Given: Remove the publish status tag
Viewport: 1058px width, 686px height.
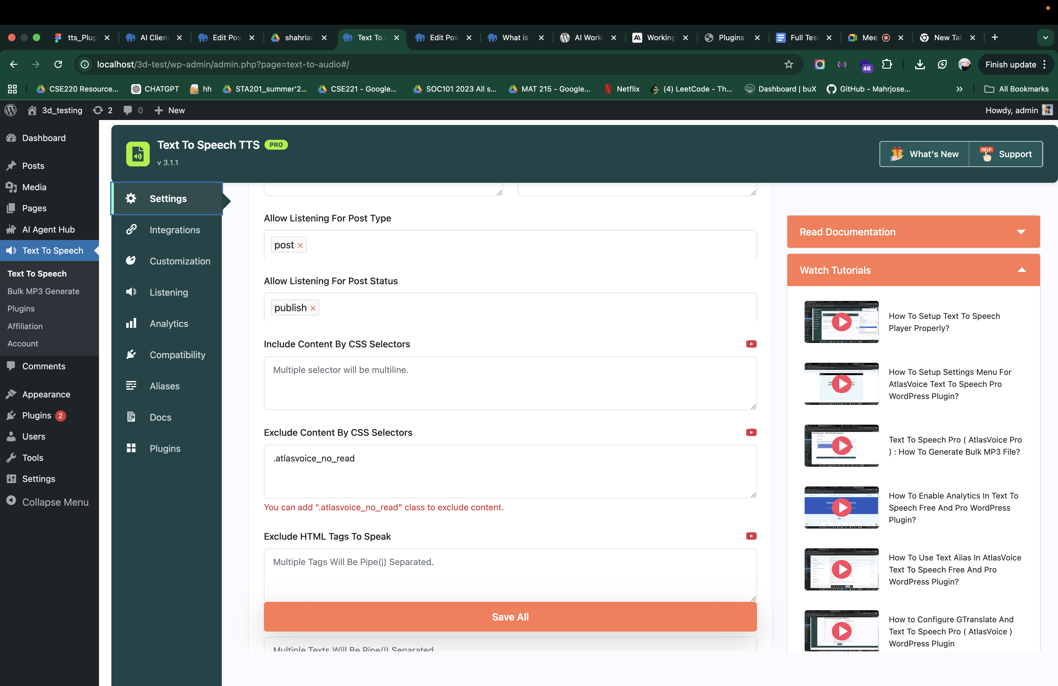Looking at the screenshot, I should pos(313,307).
